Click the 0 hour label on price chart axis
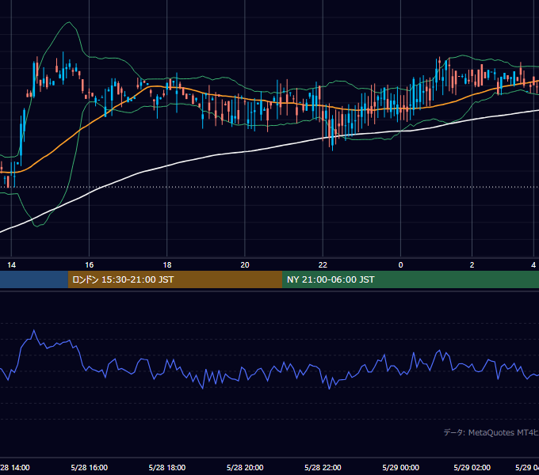Screen dimensions: 539x475 400,265
